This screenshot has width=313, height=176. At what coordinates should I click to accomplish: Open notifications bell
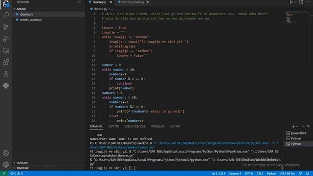point(308,174)
